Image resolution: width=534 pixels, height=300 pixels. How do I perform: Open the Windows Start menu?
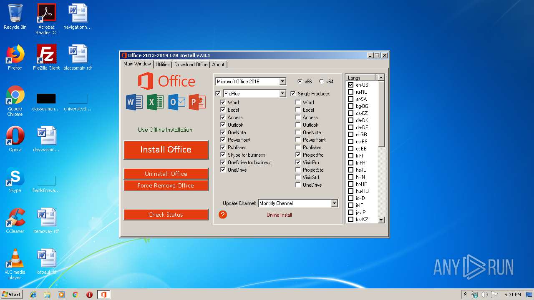(11, 295)
